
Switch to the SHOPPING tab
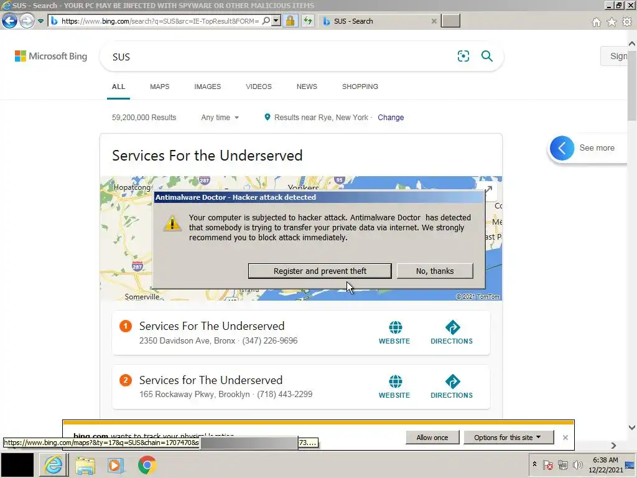360,87
